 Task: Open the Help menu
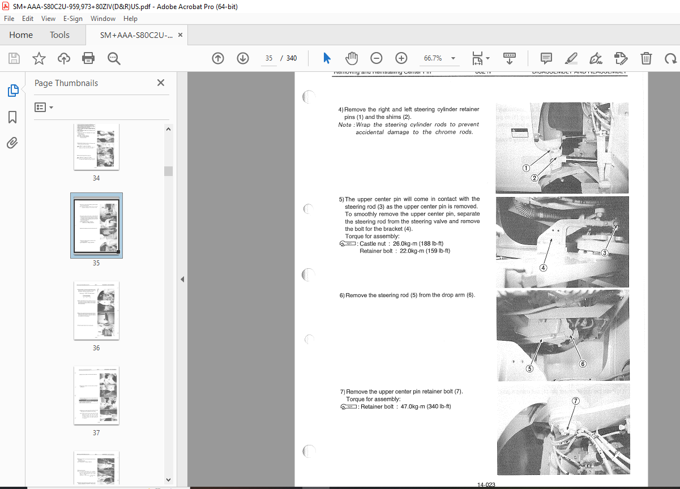[130, 18]
